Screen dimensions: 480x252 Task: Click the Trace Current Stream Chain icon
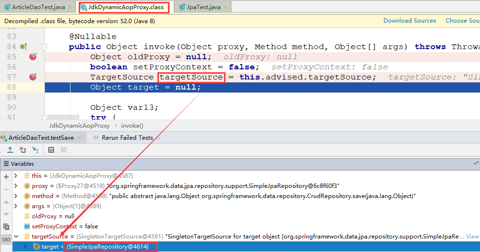pos(64,150)
